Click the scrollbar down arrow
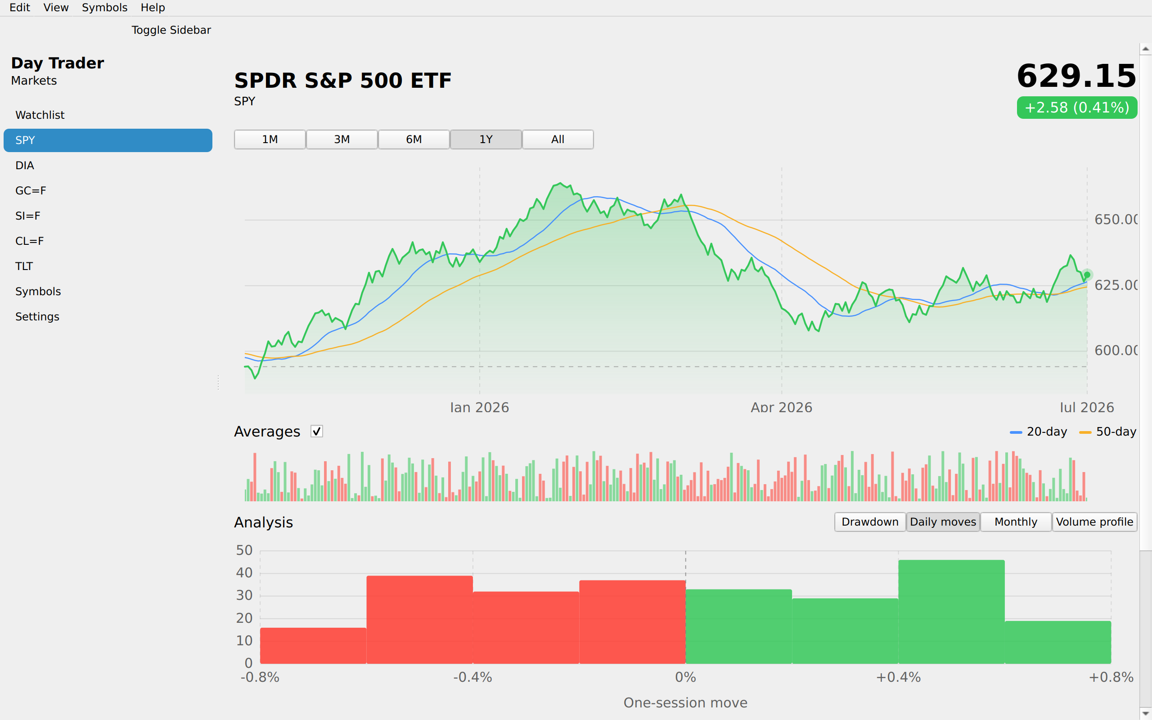Image resolution: width=1152 pixels, height=720 pixels. click(1145, 713)
